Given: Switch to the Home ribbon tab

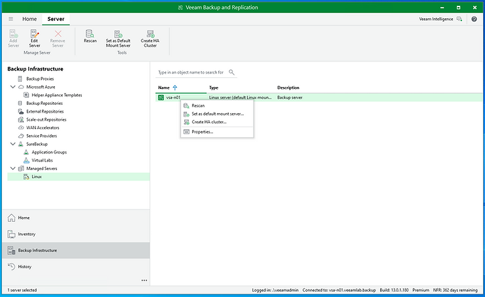Looking at the screenshot, I should click(29, 19).
